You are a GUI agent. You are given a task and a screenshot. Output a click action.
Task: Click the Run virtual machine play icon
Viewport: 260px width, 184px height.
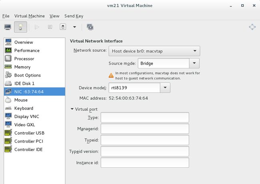pos(37,27)
